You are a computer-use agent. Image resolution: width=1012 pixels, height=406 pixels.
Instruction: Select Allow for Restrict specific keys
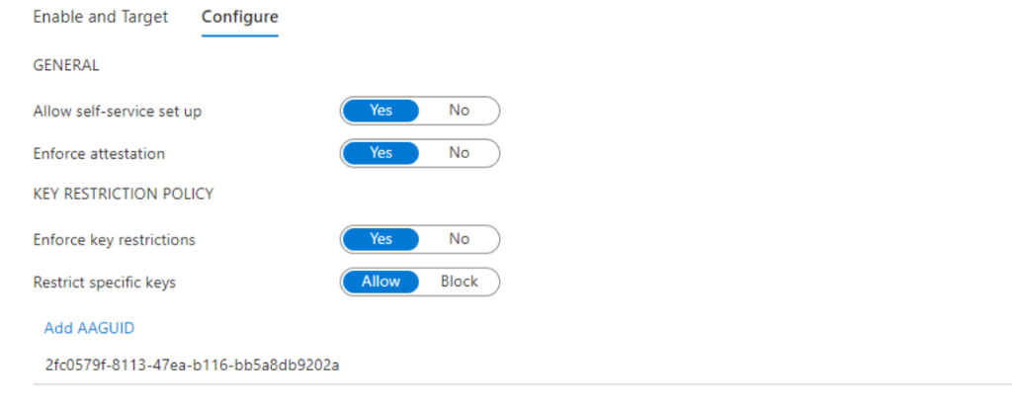click(380, 283)
